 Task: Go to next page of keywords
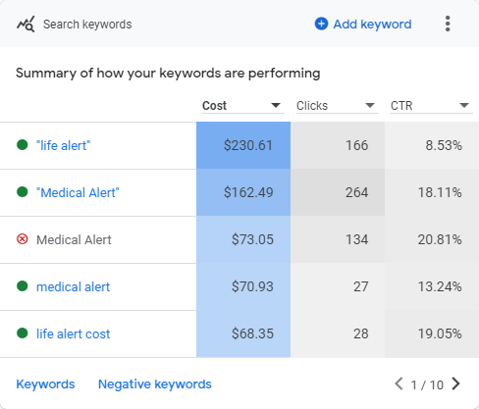click(x=455, y=383)
